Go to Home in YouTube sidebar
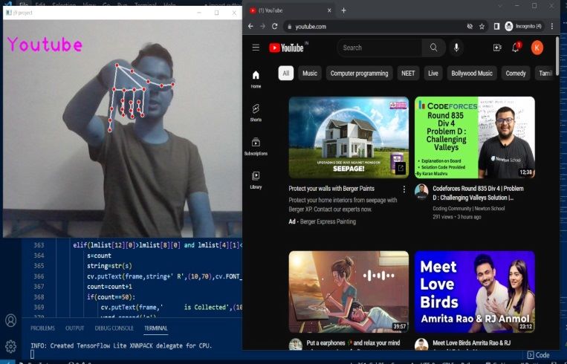The height and width of the screenshot is (364, 567). 256,79
